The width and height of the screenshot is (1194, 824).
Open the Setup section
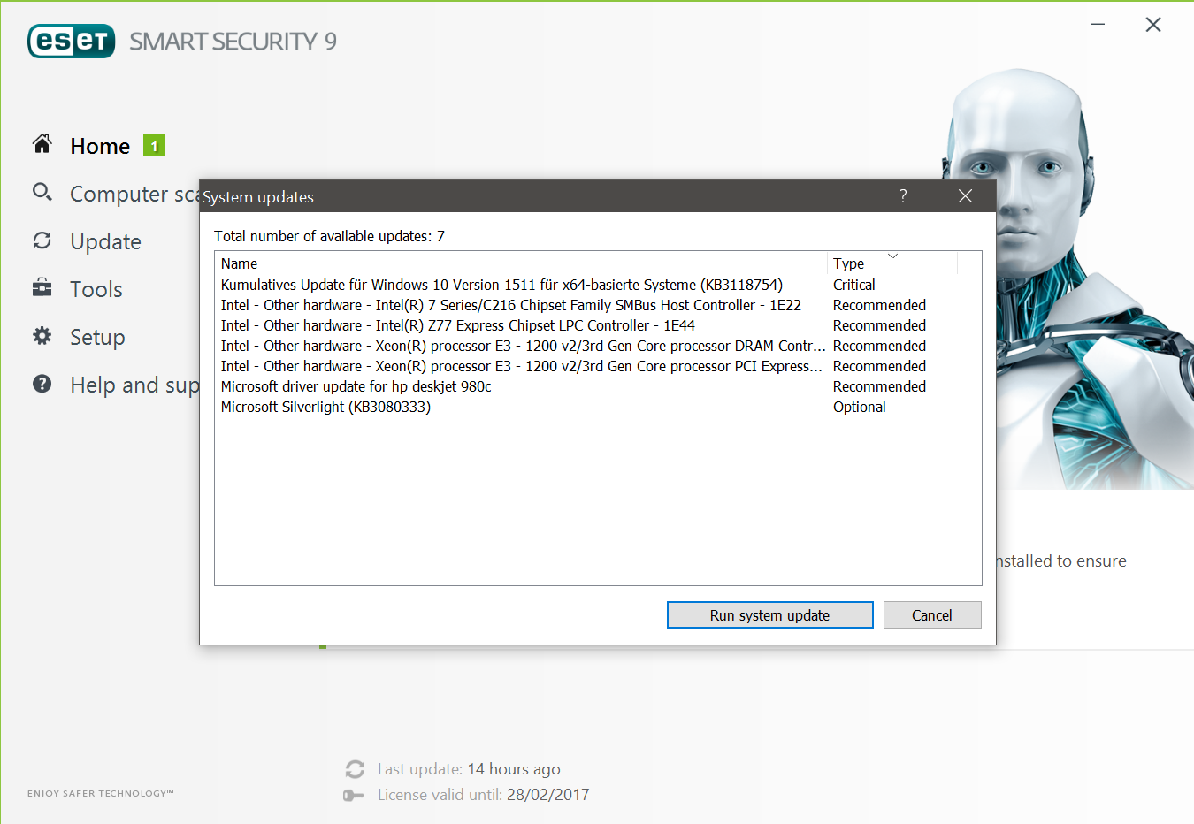click(x=97, y=337)
